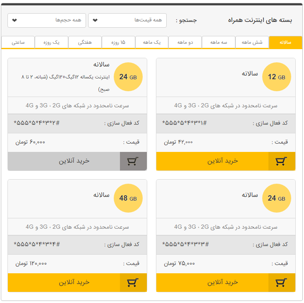Click cart icon on 48 GB package

133,282
